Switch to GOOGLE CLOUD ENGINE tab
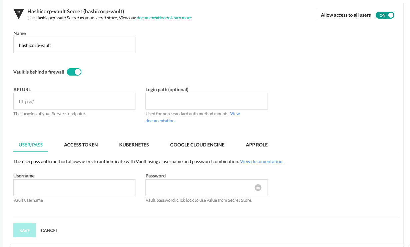410x247 pixels. pyautogui.click(x=197, y=145)
